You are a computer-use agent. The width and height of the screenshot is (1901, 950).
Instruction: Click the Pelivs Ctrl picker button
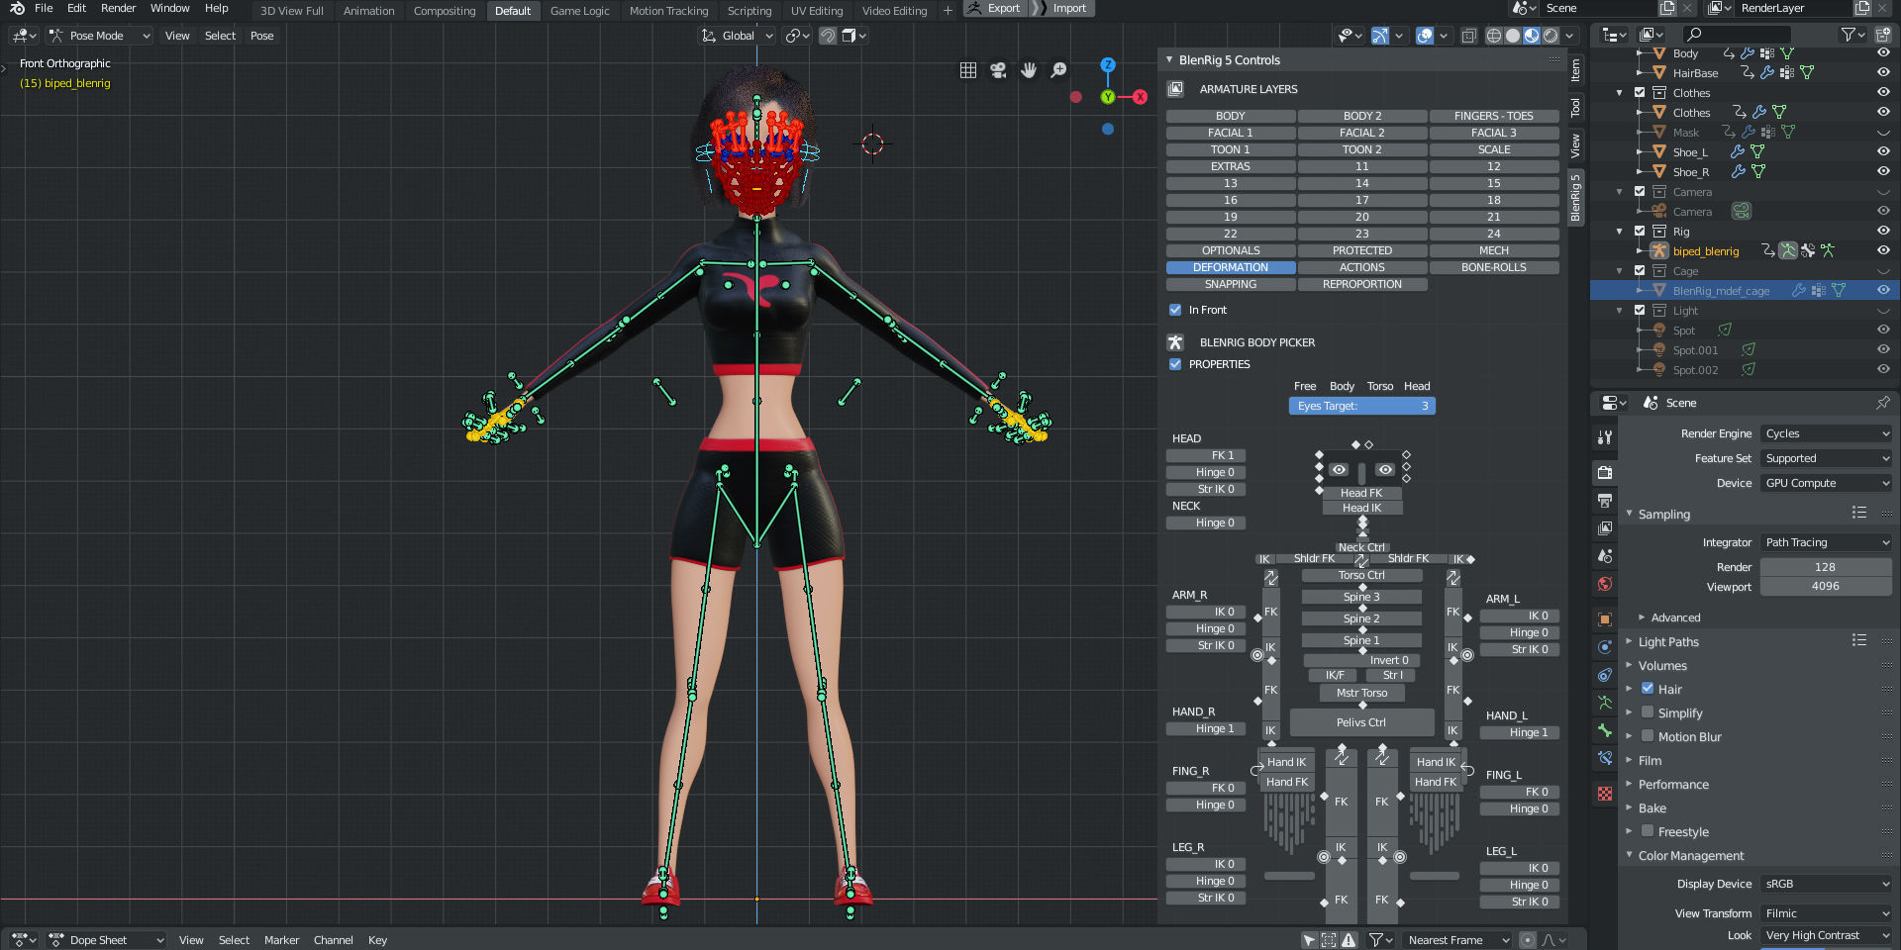point(1361,722)
